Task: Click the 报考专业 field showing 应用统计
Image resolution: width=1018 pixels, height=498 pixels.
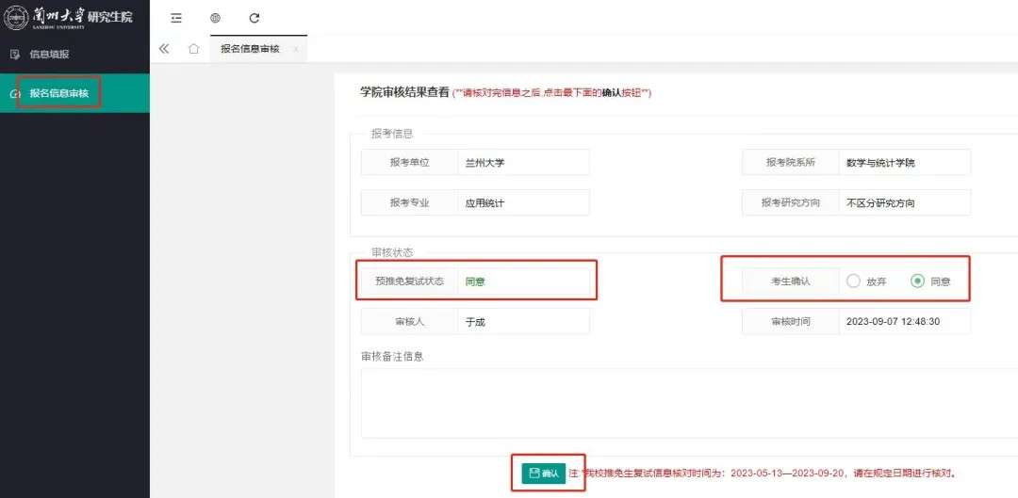Action: [x=523, y=202]
